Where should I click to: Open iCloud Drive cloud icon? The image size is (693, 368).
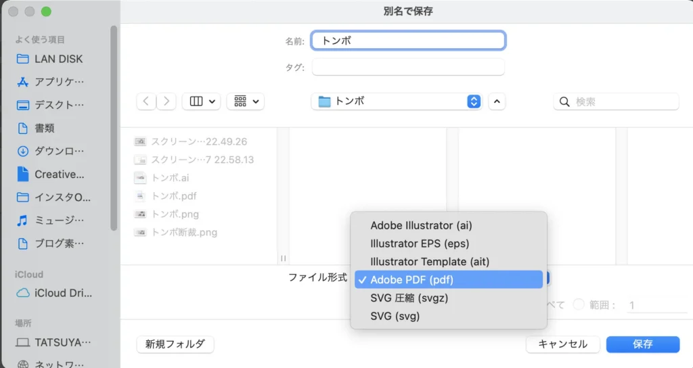[23, 293]
